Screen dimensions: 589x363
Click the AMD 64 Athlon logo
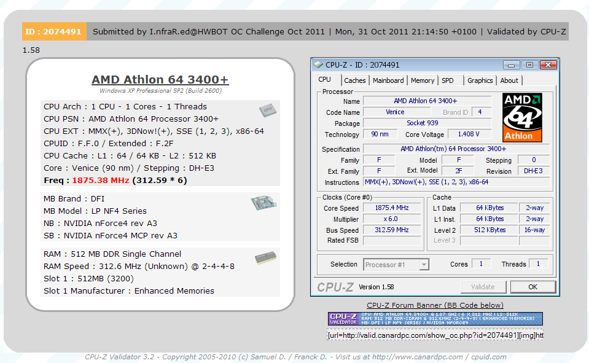pos(522,117)
